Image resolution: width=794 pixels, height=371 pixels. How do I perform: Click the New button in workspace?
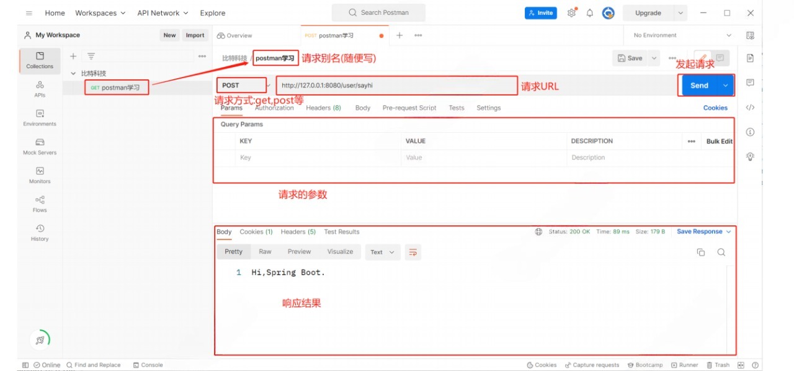tap(169, 35)
